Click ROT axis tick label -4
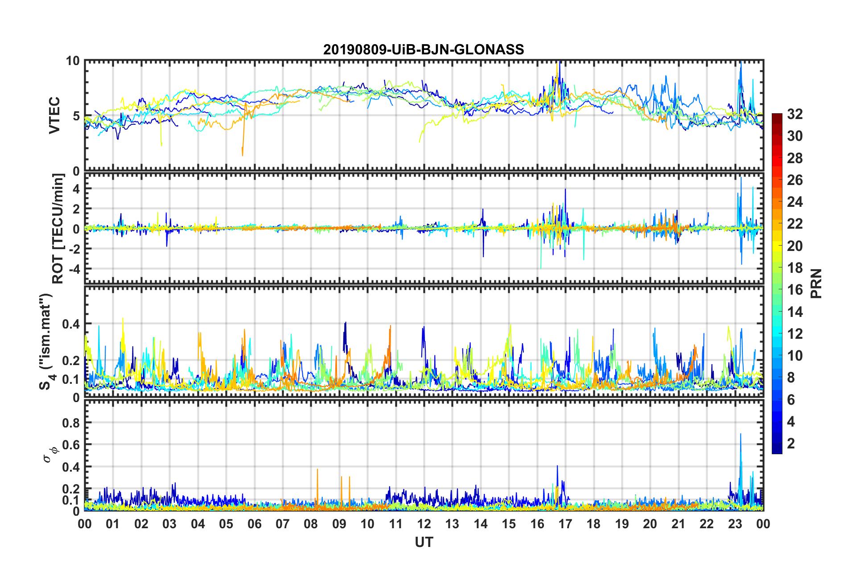Image resolution: width=848 pixels, height=567 pixels. pos(74,269)
